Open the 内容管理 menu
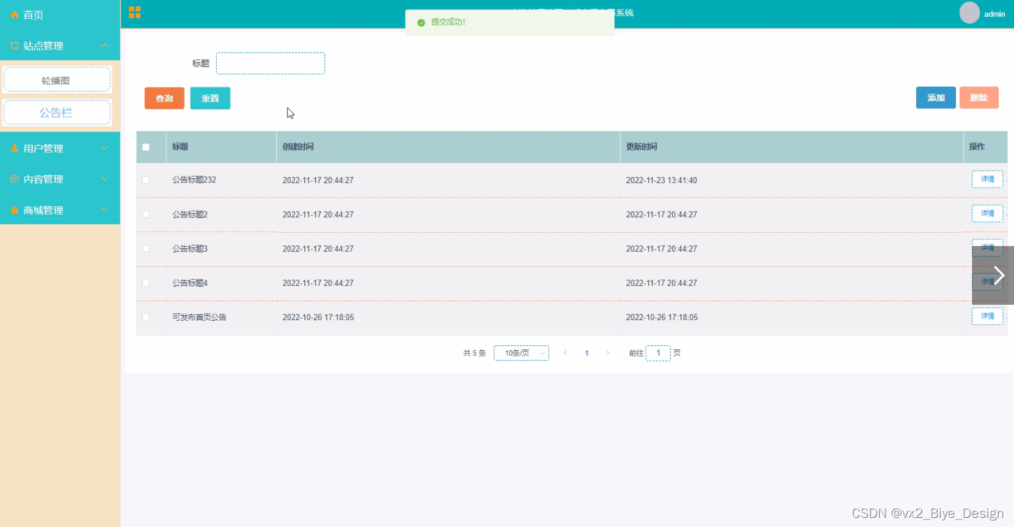The height and width of the screenshot is (527, 1014). coord(60,179)
